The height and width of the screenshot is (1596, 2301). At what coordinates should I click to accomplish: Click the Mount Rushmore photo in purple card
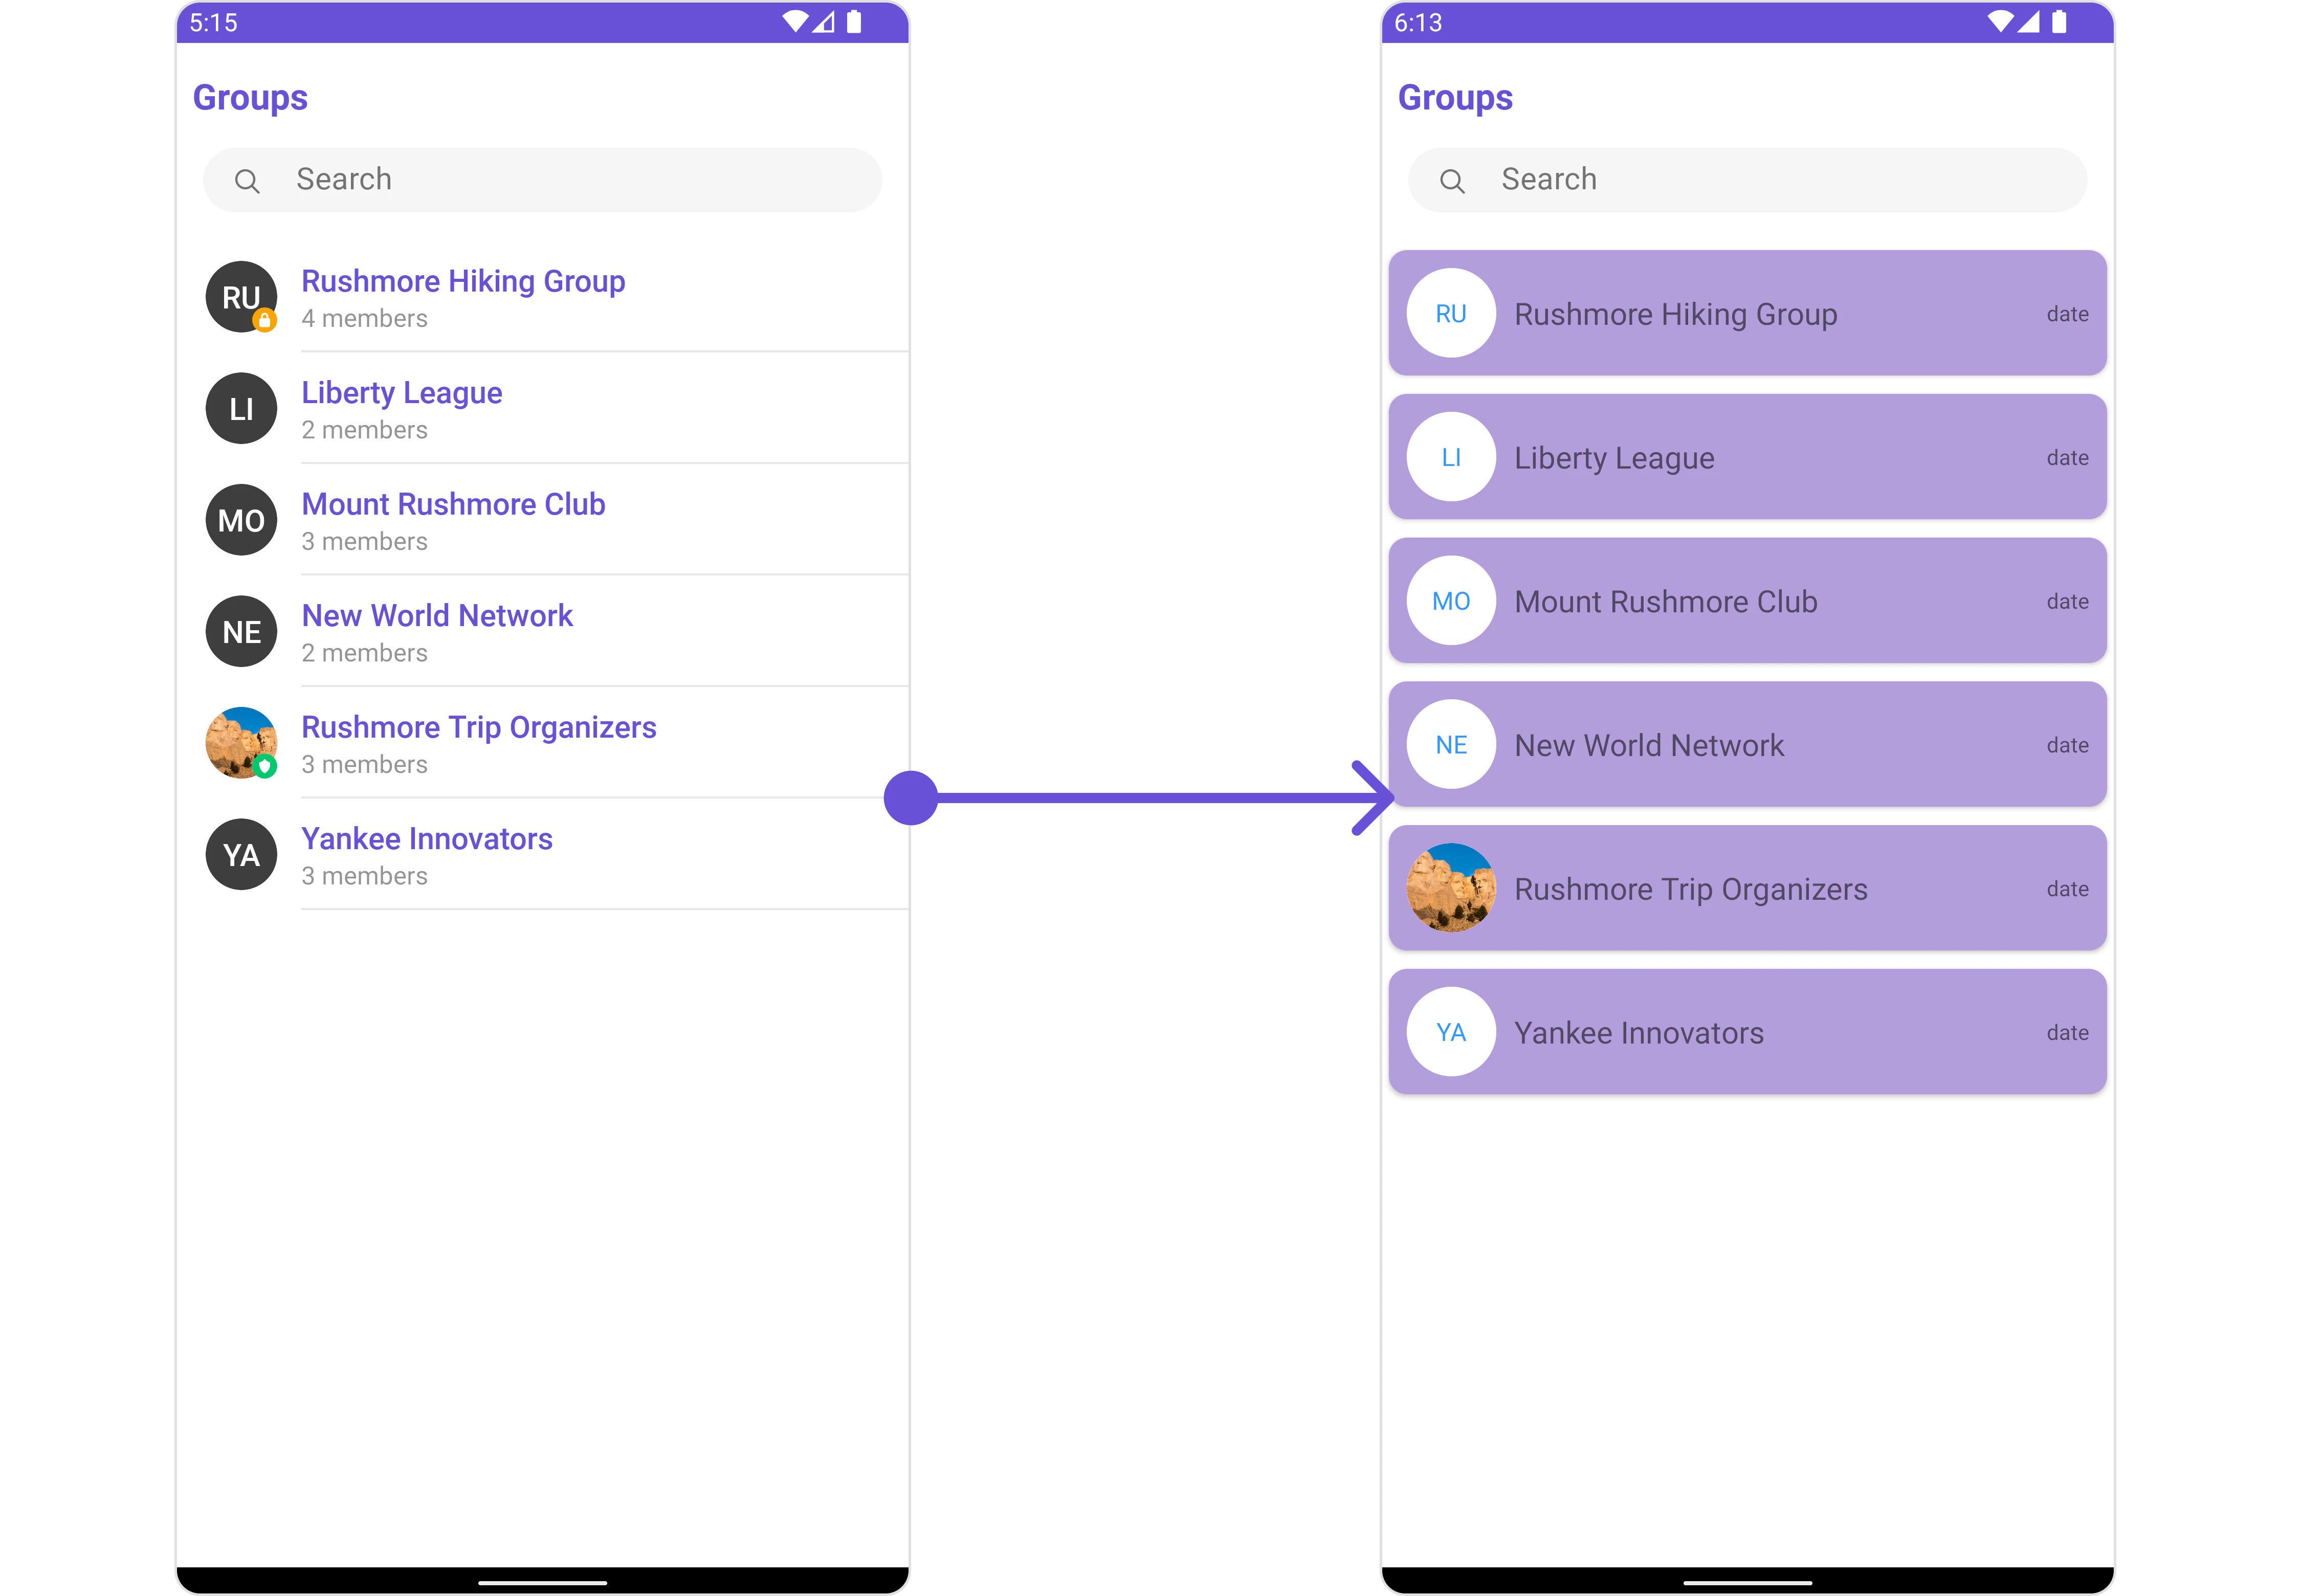pos(1451,888)
